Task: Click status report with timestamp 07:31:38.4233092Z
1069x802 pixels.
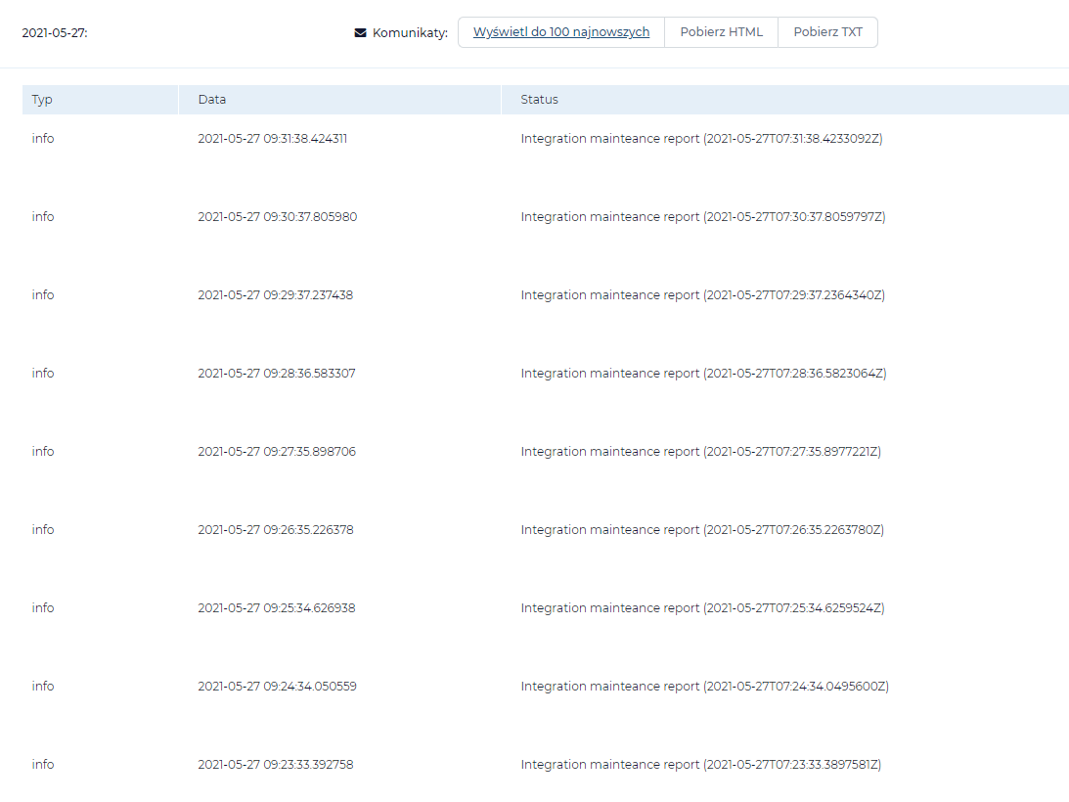Action: [701, 139]
